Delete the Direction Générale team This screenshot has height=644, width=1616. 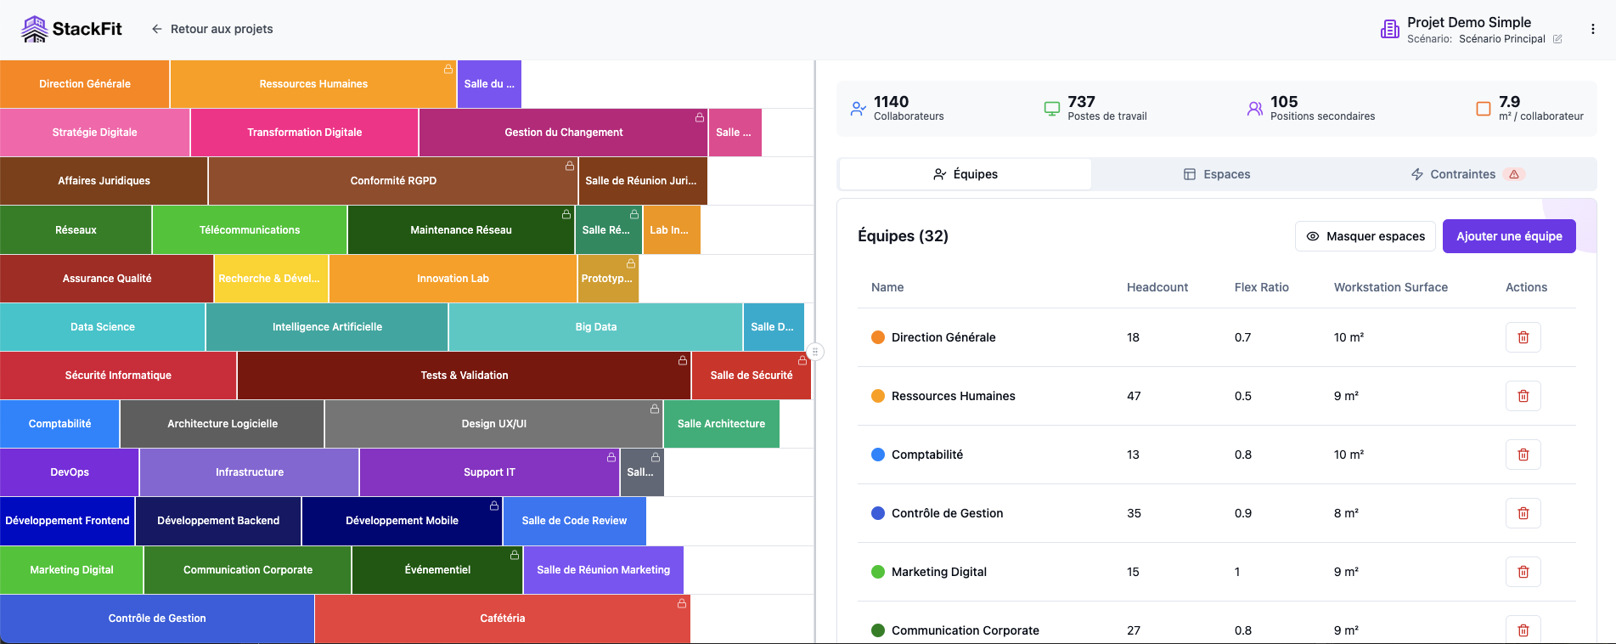click(x=1523, y=337)
